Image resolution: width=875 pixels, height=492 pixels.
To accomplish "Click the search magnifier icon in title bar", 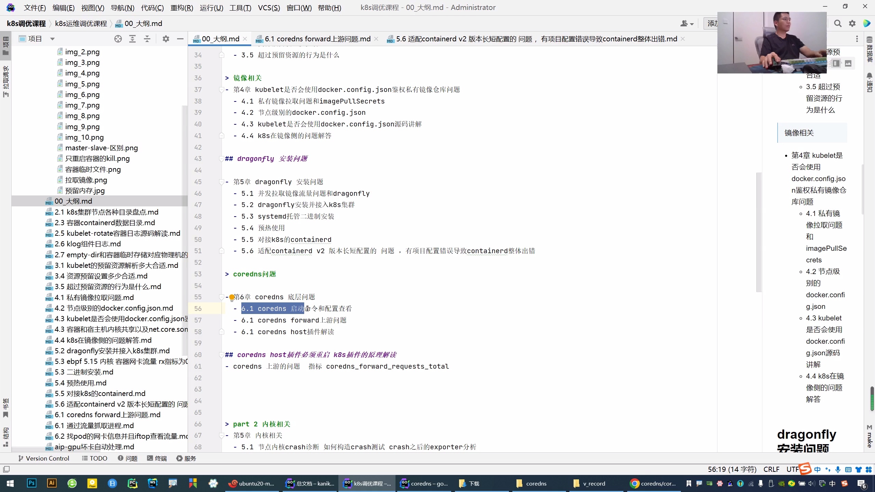I will [837, 23].
